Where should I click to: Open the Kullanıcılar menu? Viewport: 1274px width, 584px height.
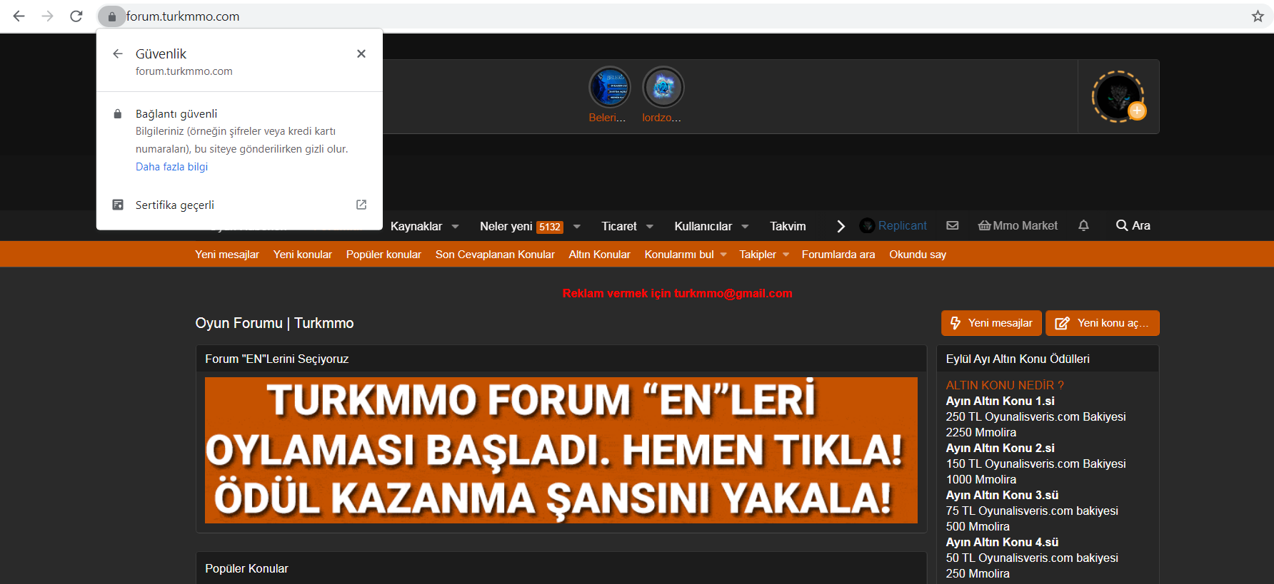point(703,226)
